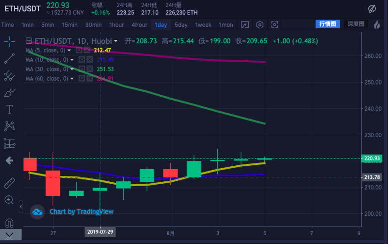Switch to 30min interval
The height and width of the screenshot is (244, 388).
point(94,25)
